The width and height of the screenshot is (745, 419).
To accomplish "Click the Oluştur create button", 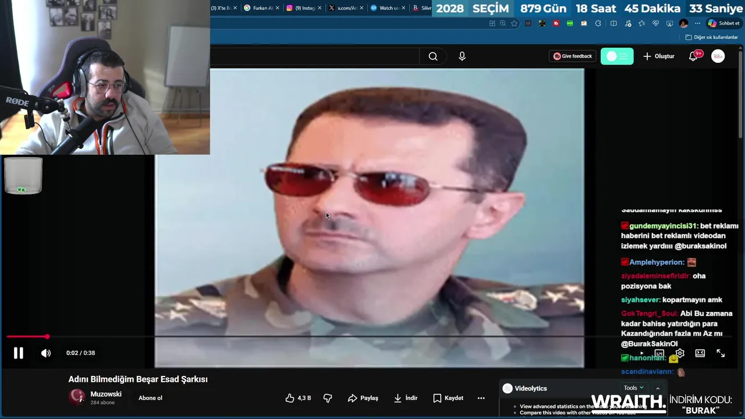I will [659, 56].
